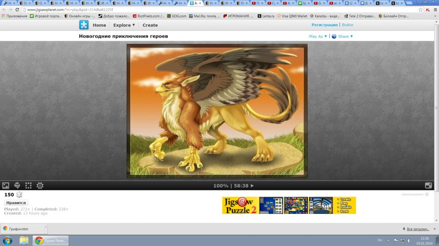This screenshot has width=439, height=246.
Task: Open the ИГРОМАНИЯ bookmark
Action: [238, 16]
